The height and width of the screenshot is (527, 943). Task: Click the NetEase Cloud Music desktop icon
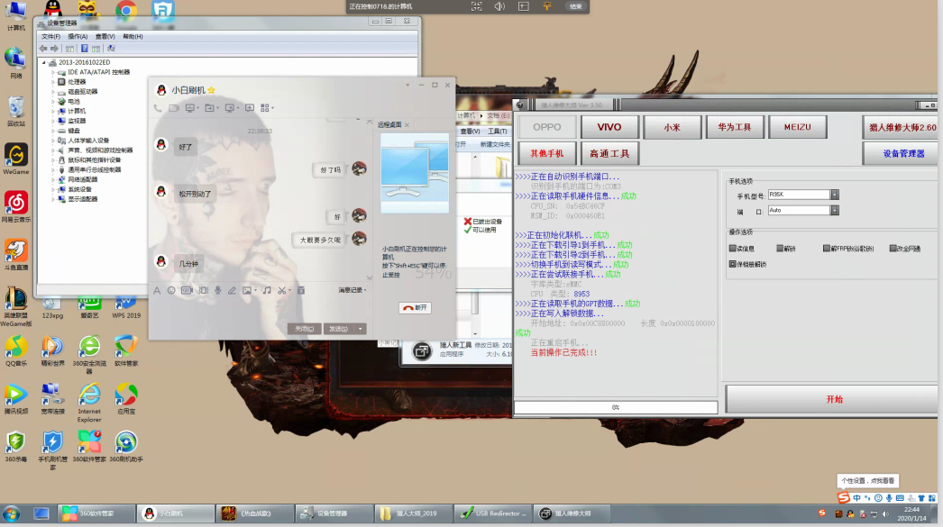[x=15, y=206]
